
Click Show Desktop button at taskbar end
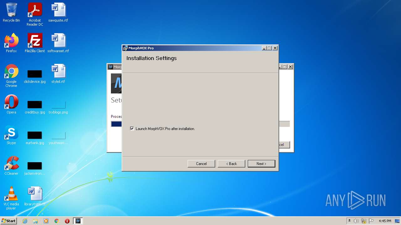point(398,221)
